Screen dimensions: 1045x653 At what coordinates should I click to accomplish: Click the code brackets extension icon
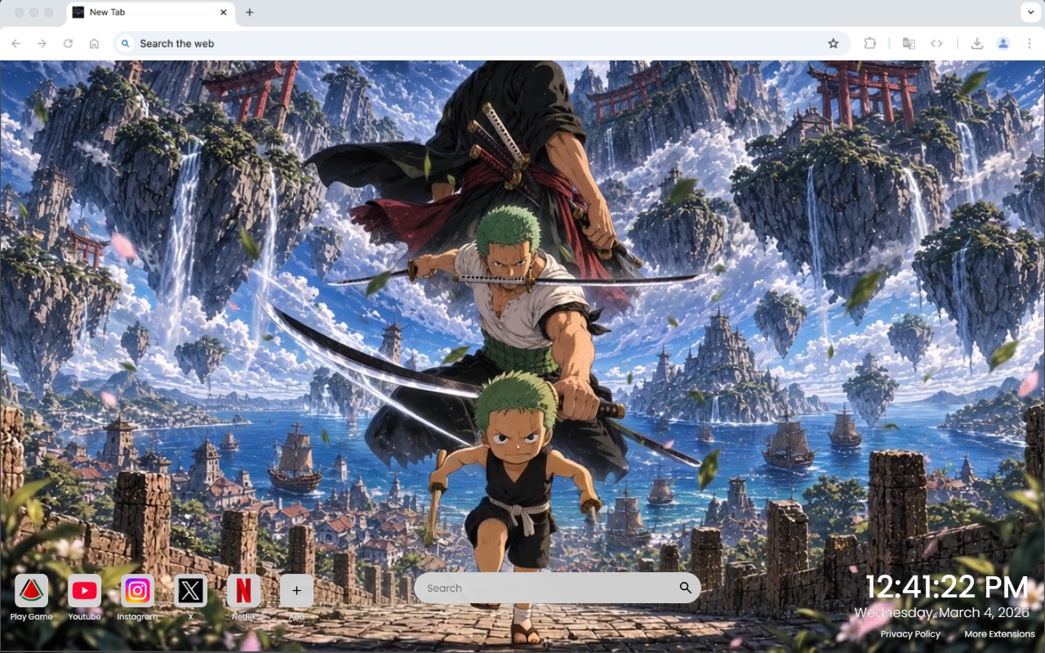coord(936,43)
